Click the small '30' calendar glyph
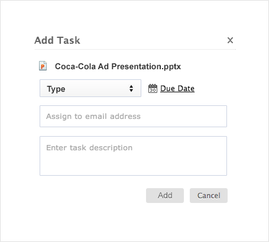The height and width of the screenshot is (242, 269). click(x=153, y=89)
